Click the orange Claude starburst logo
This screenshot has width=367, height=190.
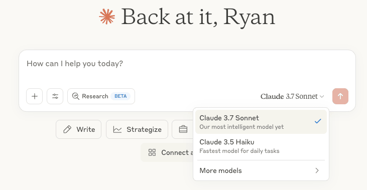click(x=107, y=17)
